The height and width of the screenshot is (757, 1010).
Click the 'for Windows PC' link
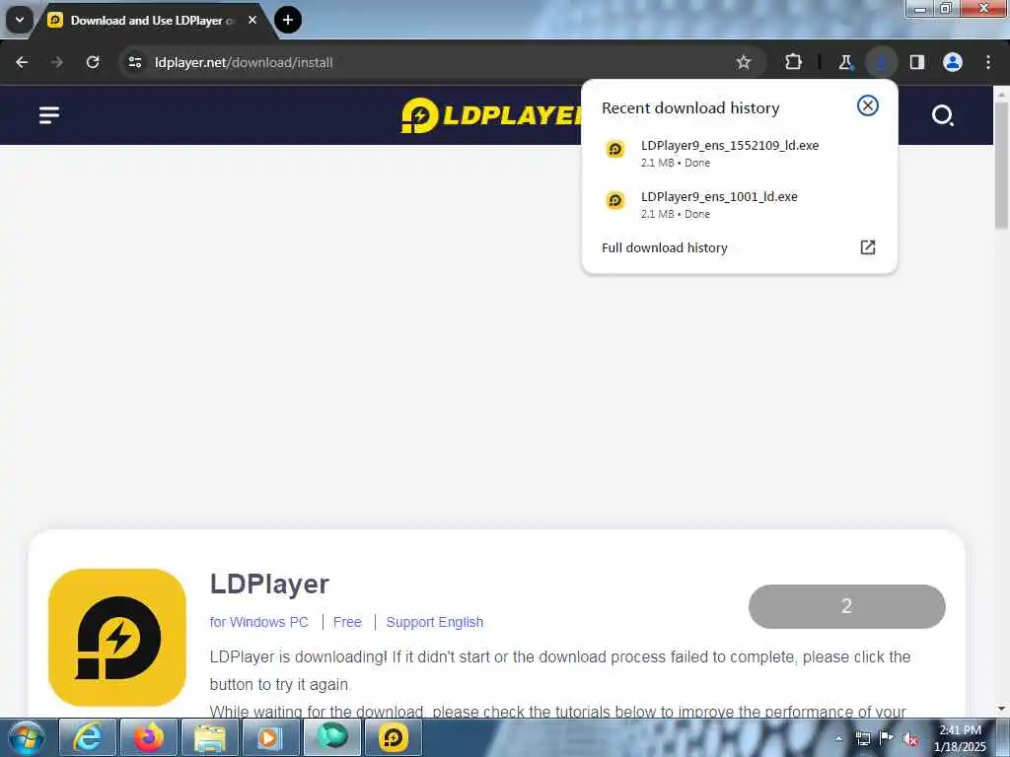(259, 623)
